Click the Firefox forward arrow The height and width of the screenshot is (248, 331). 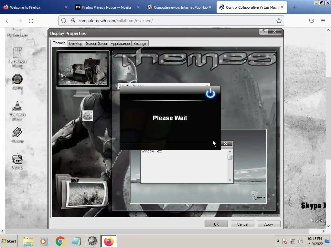19,21
